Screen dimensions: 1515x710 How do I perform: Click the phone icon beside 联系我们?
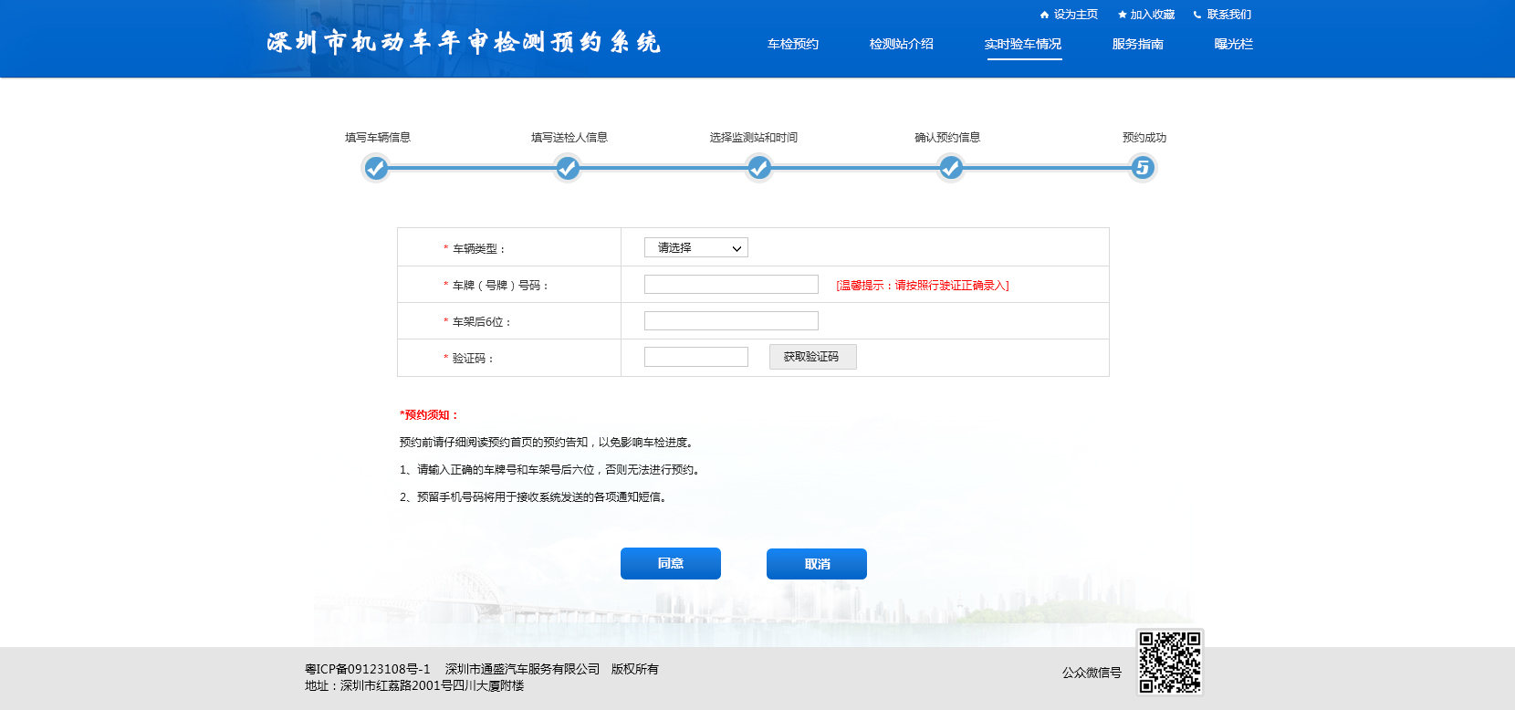click(1197, 15)
